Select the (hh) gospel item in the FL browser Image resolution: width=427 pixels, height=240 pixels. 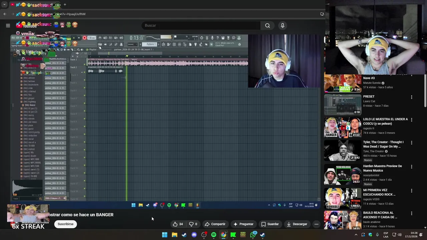coord(29,98)
